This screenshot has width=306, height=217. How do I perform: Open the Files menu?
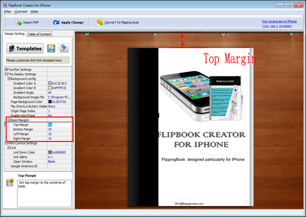click(8, 11)
